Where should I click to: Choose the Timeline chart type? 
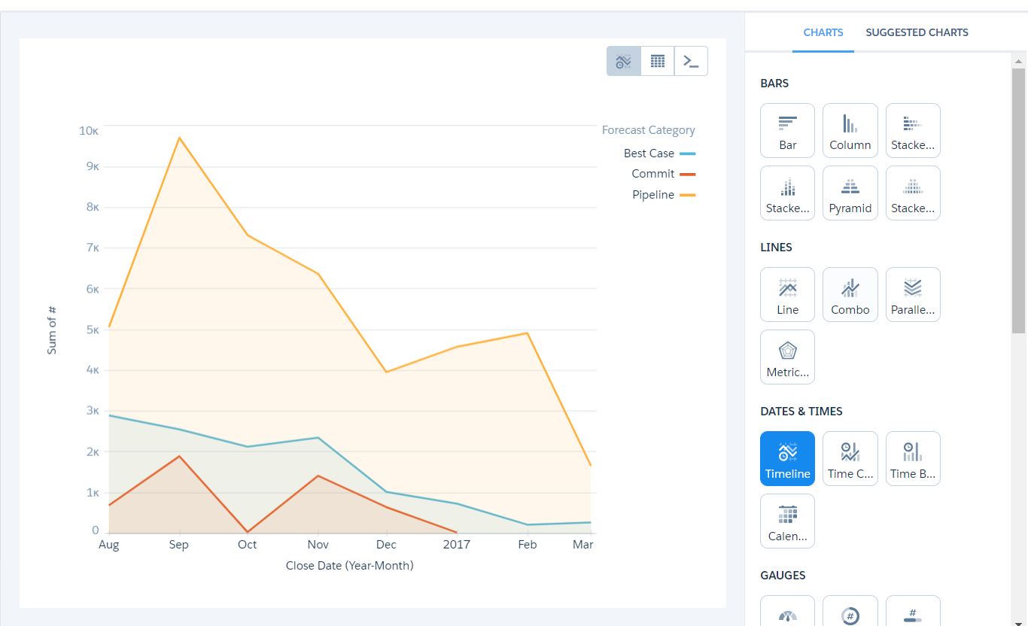[x=787, y=458]
